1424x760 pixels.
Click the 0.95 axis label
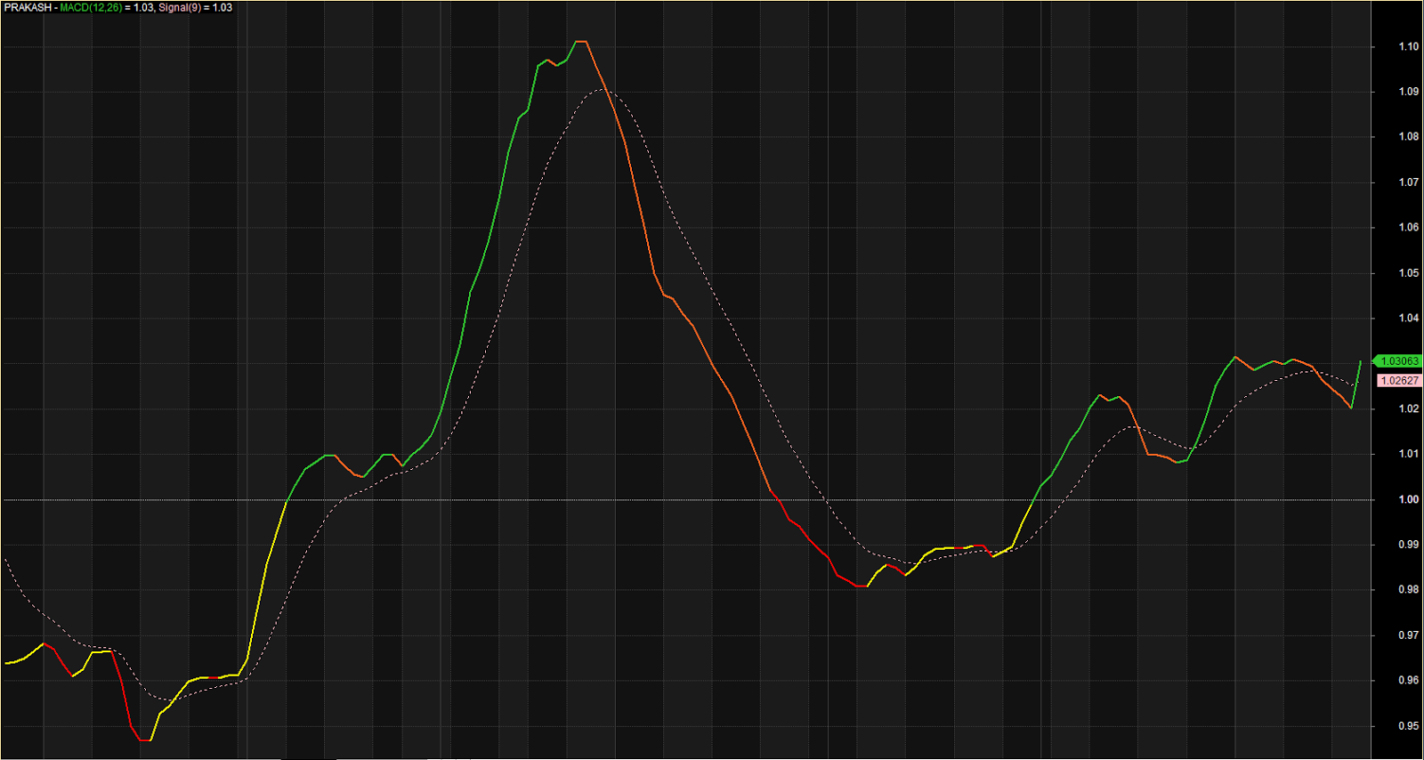point(1409,726)
